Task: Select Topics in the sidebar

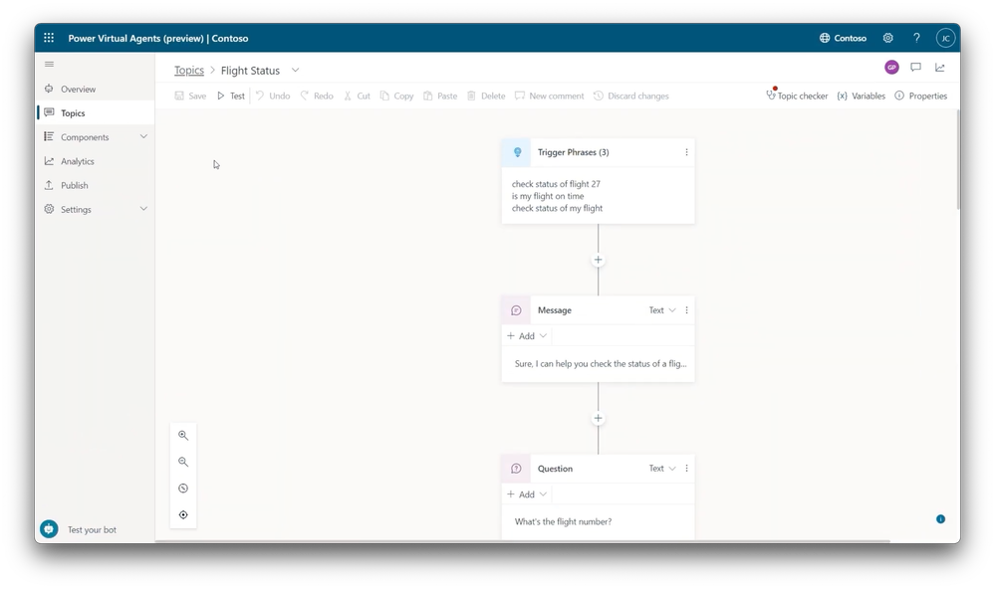Action: click(x=96, y=112)
